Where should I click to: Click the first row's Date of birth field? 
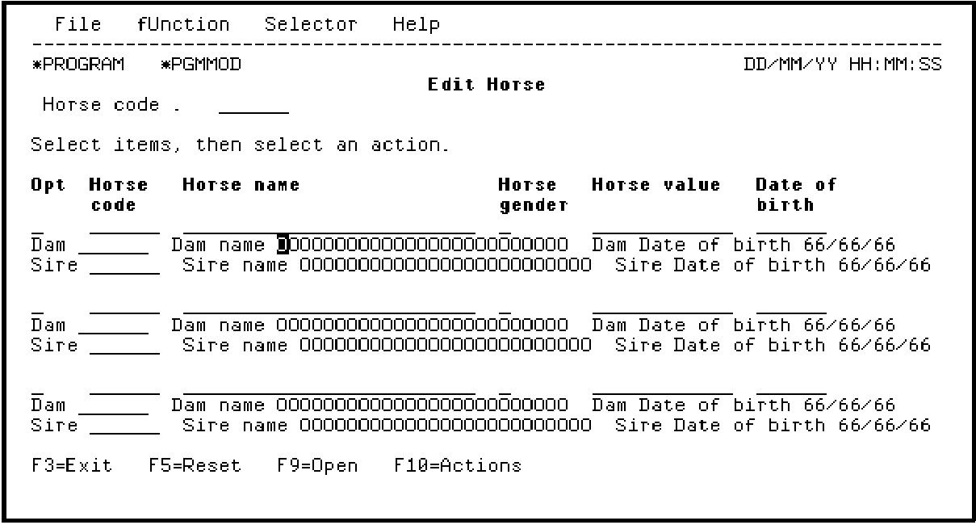791,226
